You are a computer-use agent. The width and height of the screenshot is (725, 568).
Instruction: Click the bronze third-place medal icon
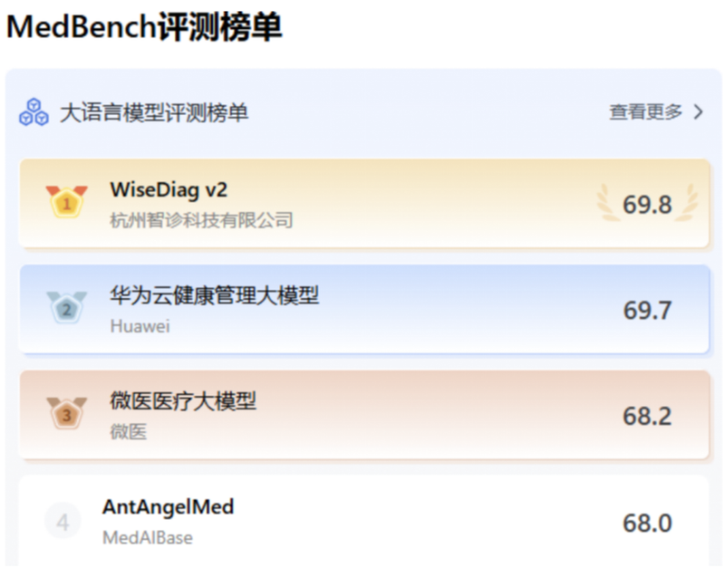tap(66, 415)
